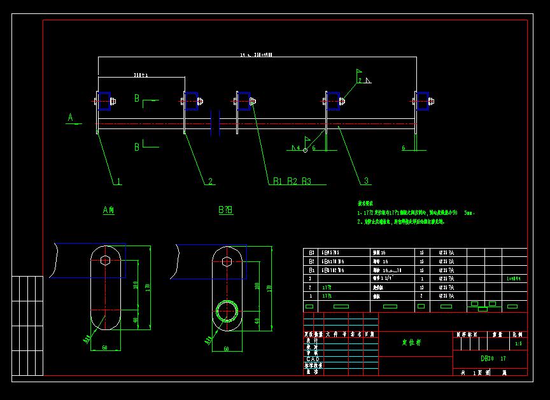Select the upper "B" section cut marker
The height and width of the screenshot is (400, 550).
click(x=137, y=98)
